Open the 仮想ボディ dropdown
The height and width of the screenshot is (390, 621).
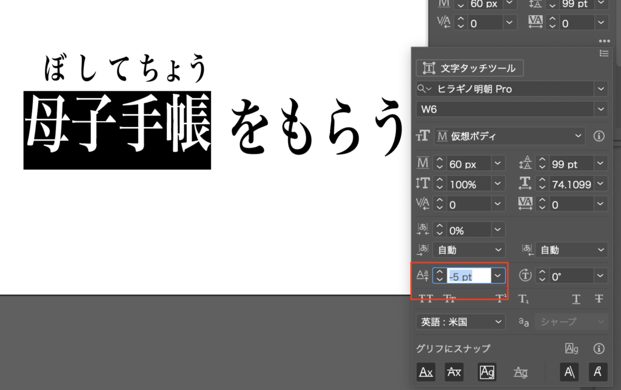pyautogui.click(x=580, y=136)
